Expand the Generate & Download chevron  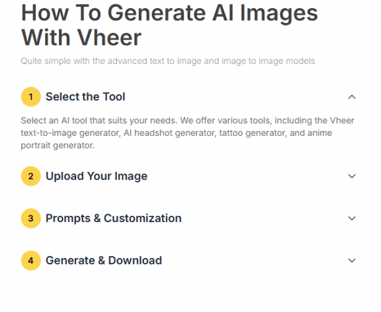[x=352, y=261]
